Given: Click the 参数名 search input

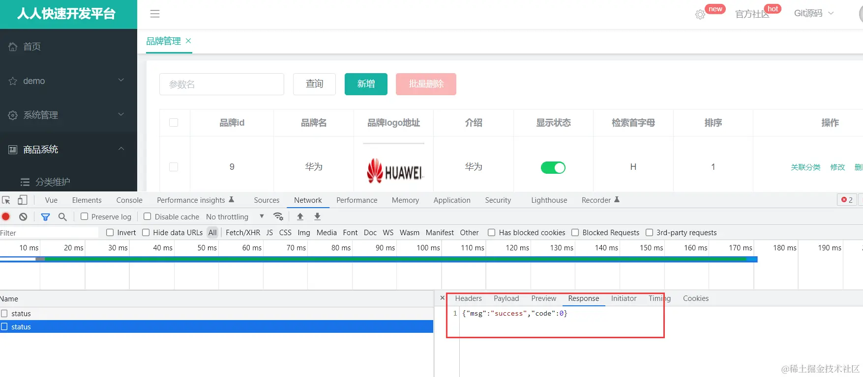Looking at the screenshot, I should [222, 84].
